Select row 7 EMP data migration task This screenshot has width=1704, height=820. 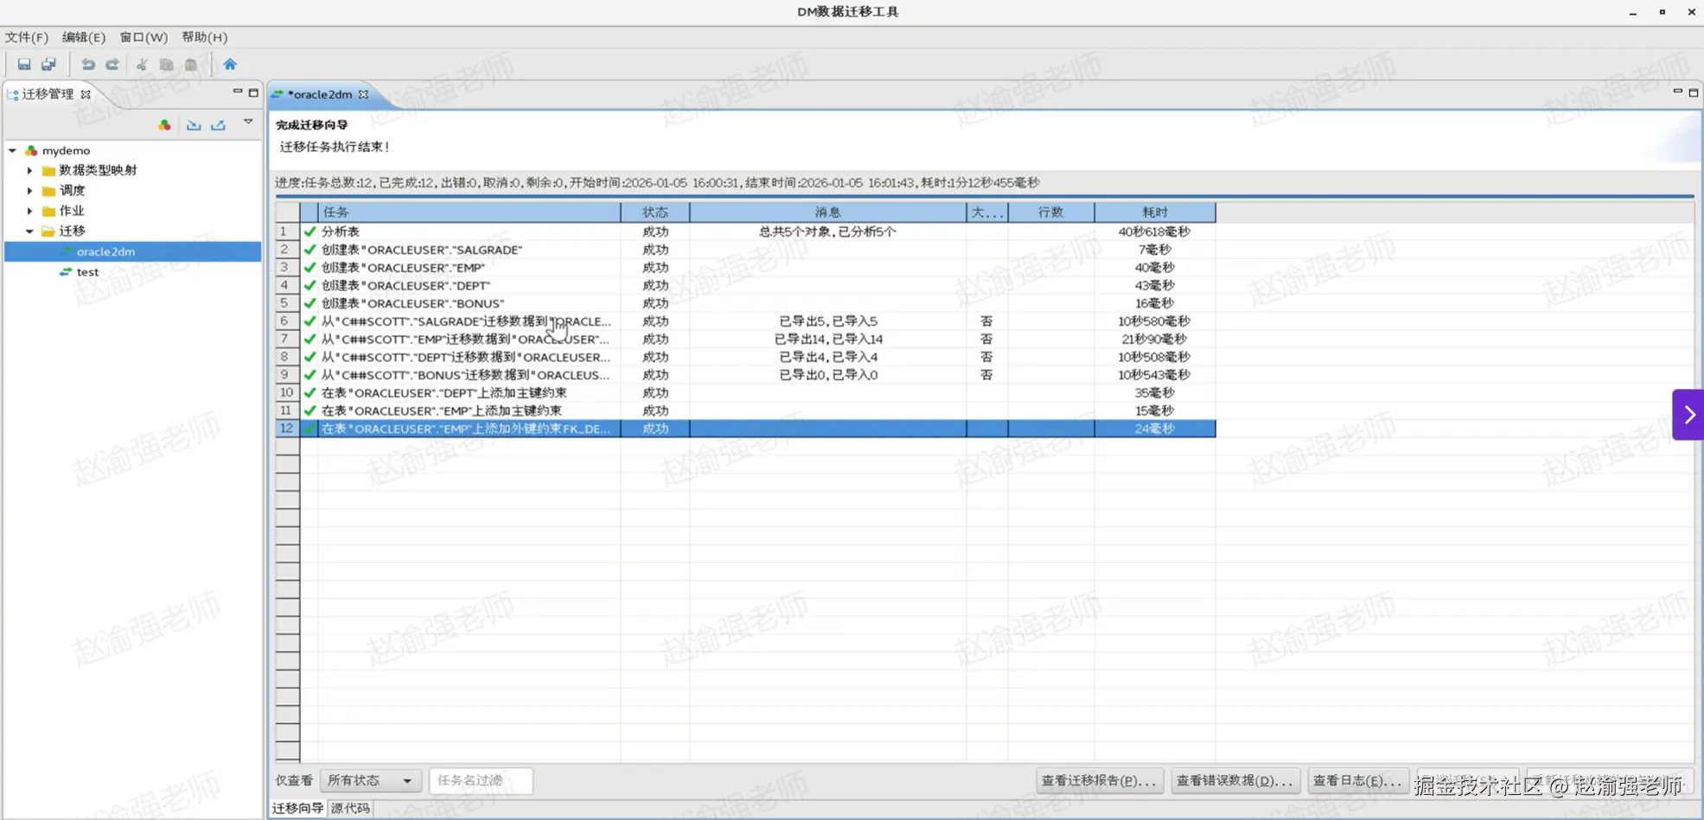745,339
